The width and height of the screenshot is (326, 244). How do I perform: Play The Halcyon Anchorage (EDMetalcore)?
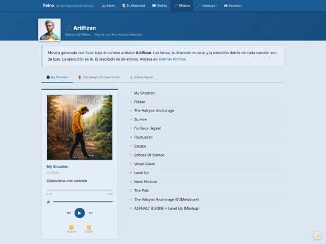pos(206,199)
